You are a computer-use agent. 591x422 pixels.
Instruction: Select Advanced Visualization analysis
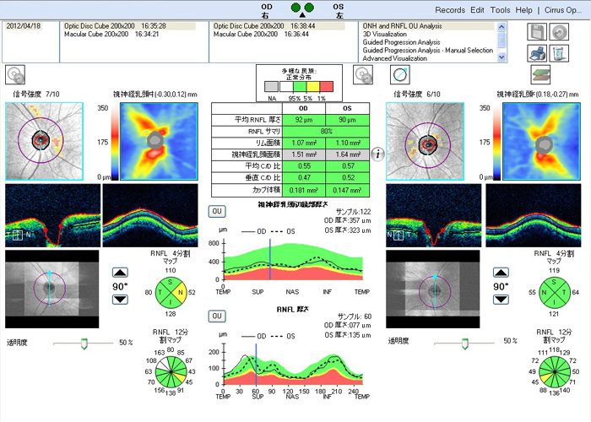point(394,58)
